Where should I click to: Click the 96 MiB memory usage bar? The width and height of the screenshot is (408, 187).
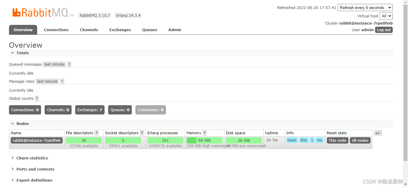[205, 140]
